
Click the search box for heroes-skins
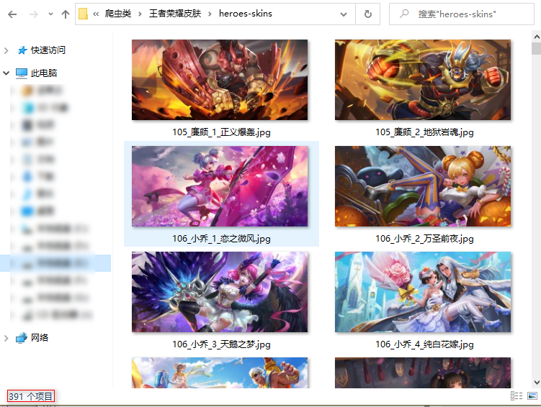[461, 14]
